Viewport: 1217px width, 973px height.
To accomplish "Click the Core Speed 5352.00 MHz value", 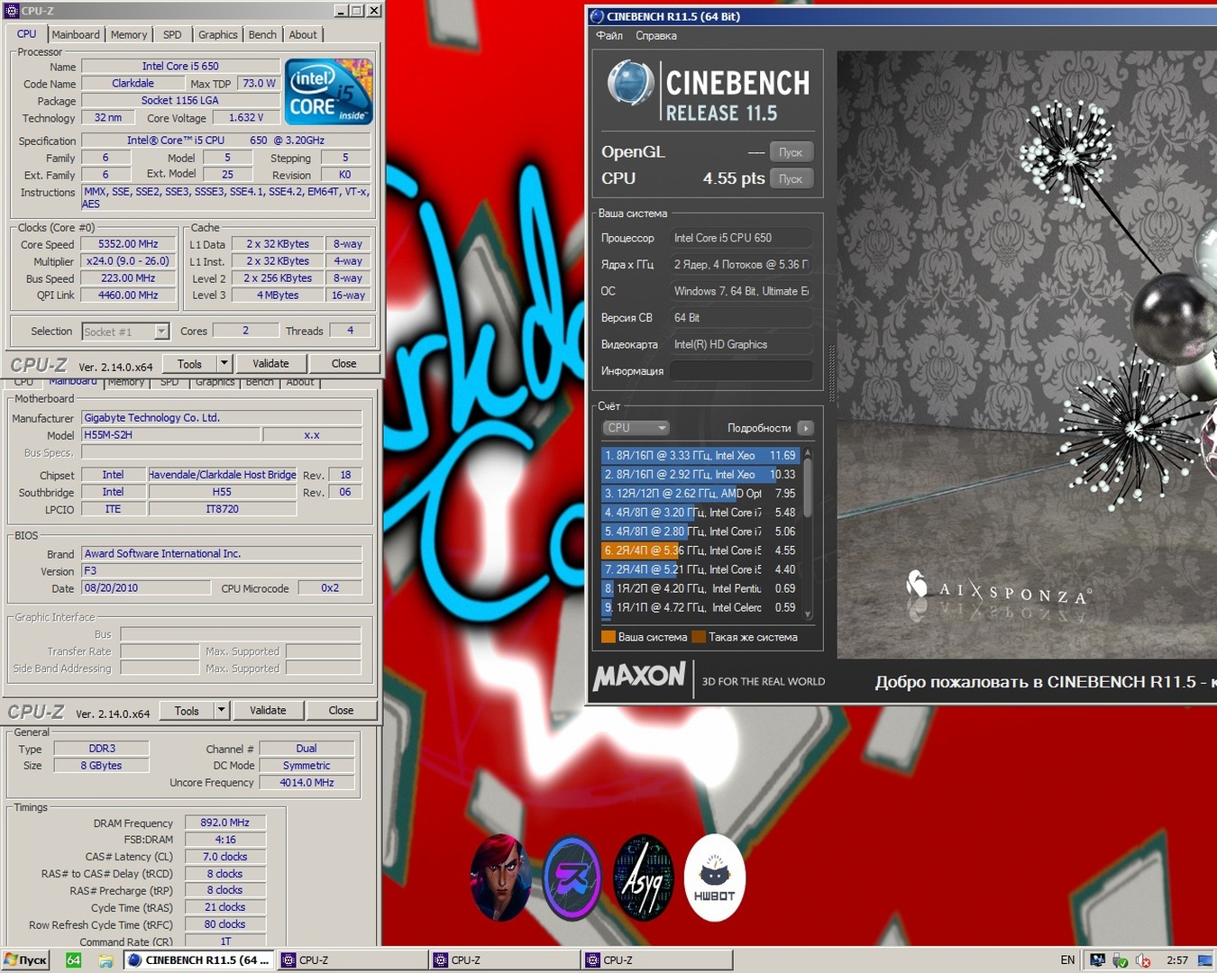I will click(128, 244).
